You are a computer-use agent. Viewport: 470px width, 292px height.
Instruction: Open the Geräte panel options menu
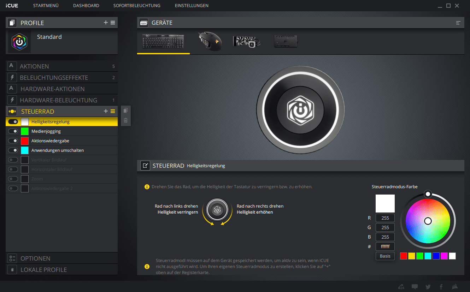click(458, 23)
